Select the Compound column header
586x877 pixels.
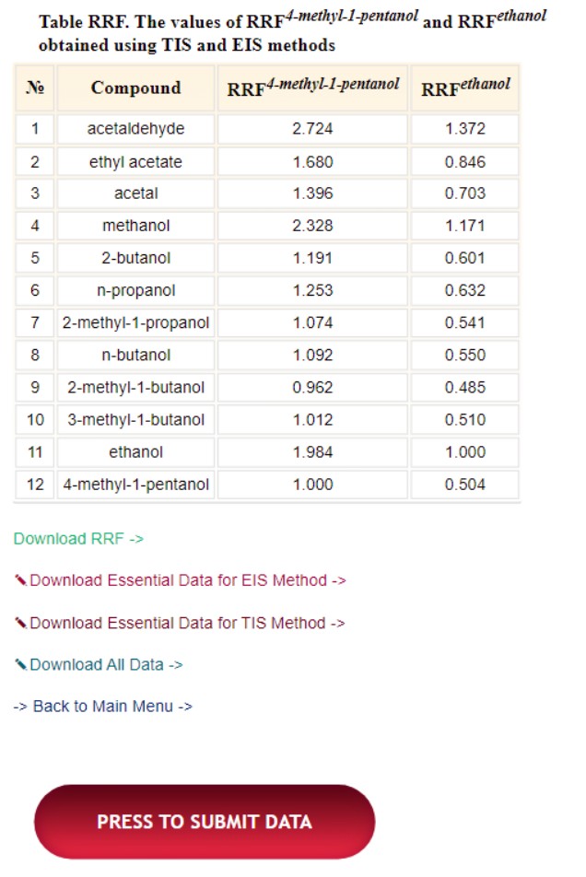(x=135, y=88)
